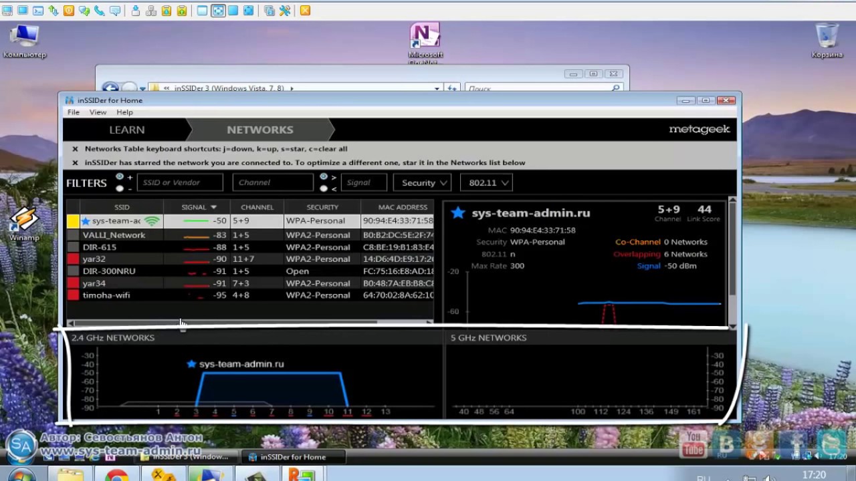
Task: Click the orange Shutdown icon in top toolbar
Action: coord(69,11)
